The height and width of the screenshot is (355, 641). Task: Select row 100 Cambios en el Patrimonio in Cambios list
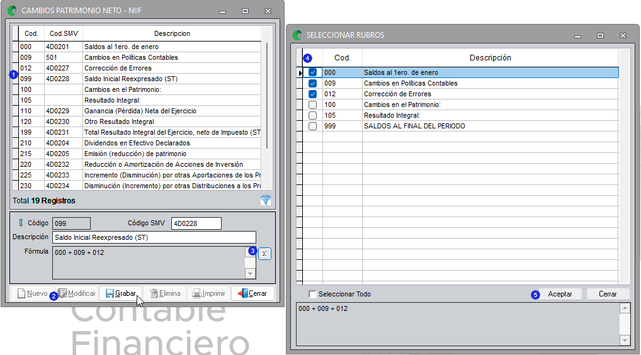[140, 89]
